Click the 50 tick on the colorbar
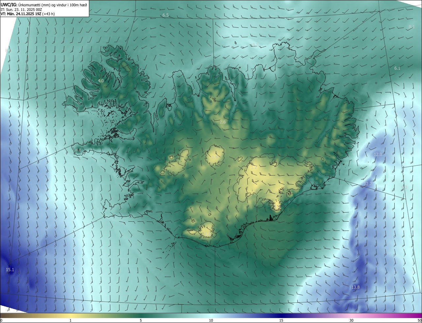The width and height of the screenshot is (422, 323). 419,320
